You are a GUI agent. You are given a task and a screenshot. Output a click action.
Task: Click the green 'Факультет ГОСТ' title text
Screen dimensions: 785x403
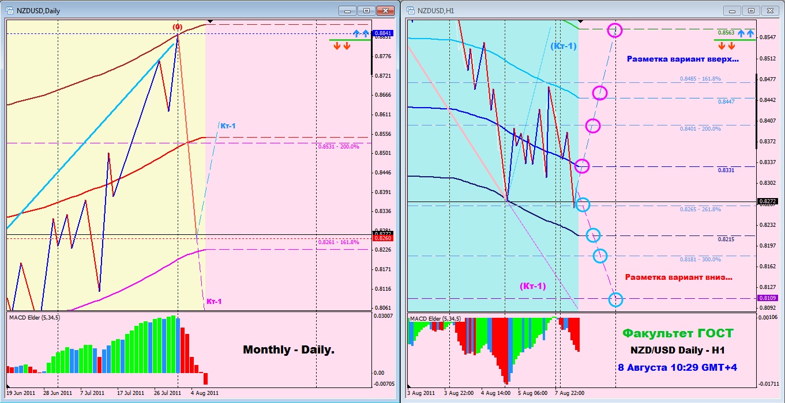click(x=678, y=333)
